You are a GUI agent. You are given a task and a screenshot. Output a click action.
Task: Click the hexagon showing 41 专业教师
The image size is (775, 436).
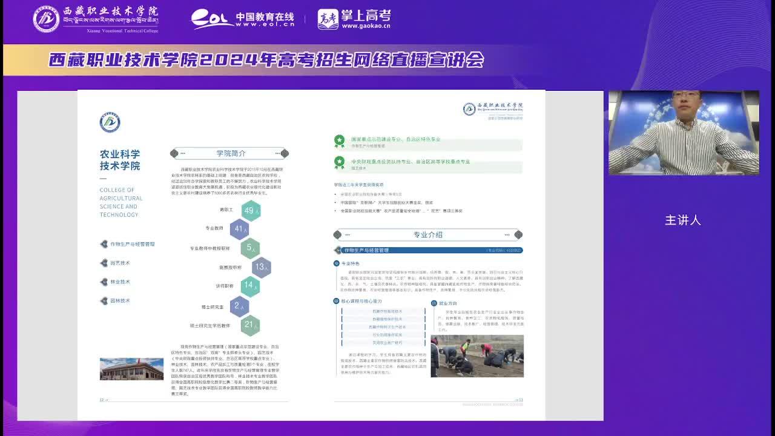(x=240, y=229)
